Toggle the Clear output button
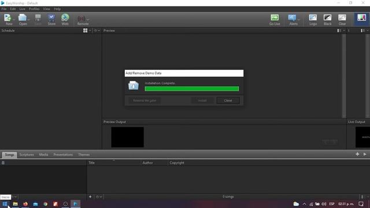 [342, 20]
